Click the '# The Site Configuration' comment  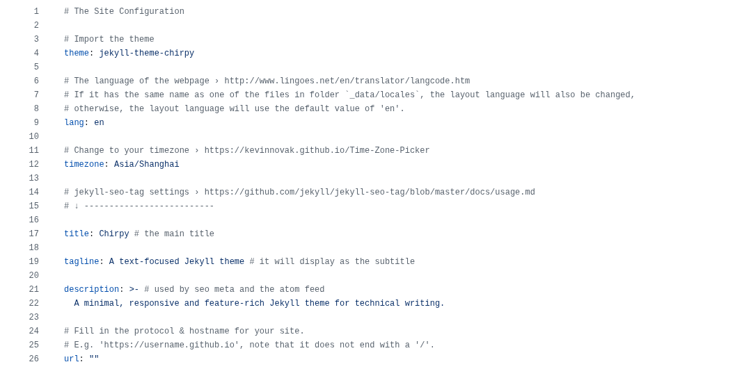[x=124, y=12]
